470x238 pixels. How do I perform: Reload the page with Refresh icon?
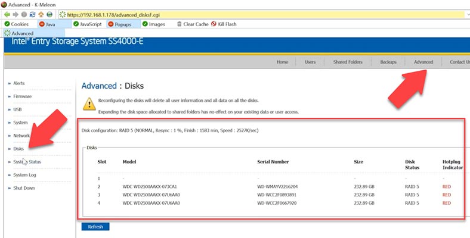(32, 14)
